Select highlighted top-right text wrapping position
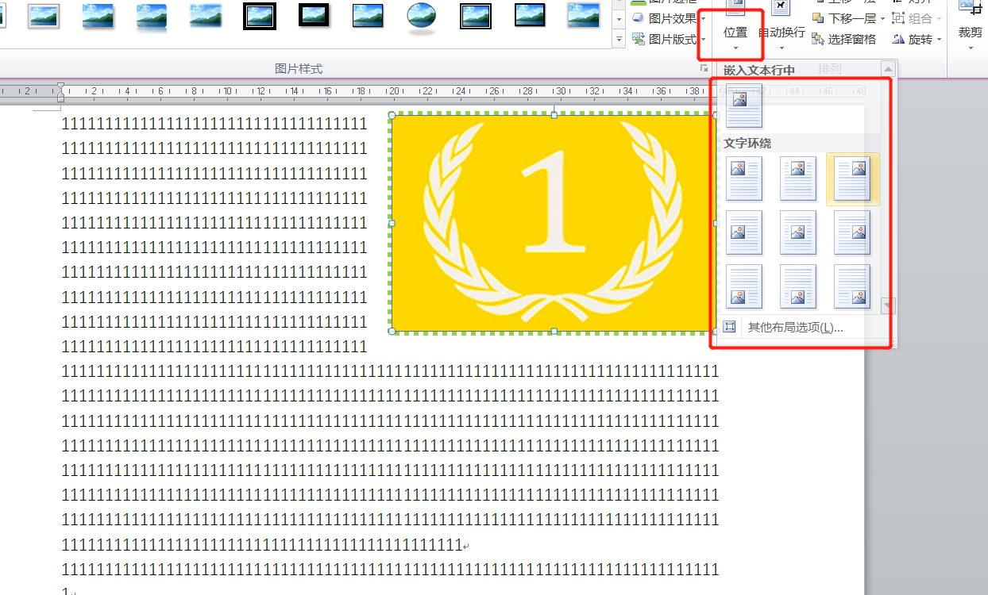Viewport: 988px width, 595px height. [x=852, y=178]
